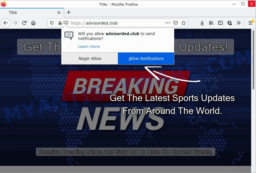The width and height of the screenshot is (256, 173).
Task: Click the Learn more link
Action: pos(89,47)
